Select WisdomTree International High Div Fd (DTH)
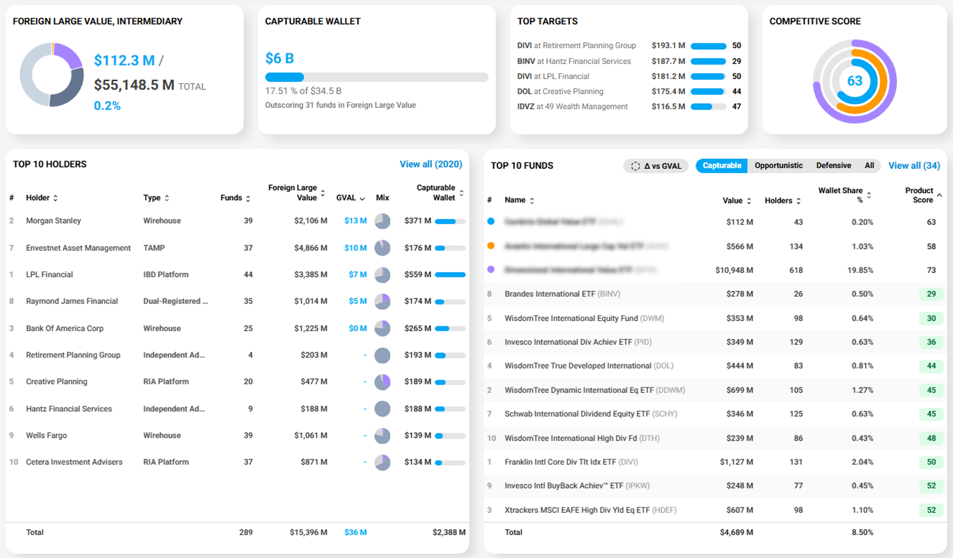953x558 pixels. click(582, 438)
